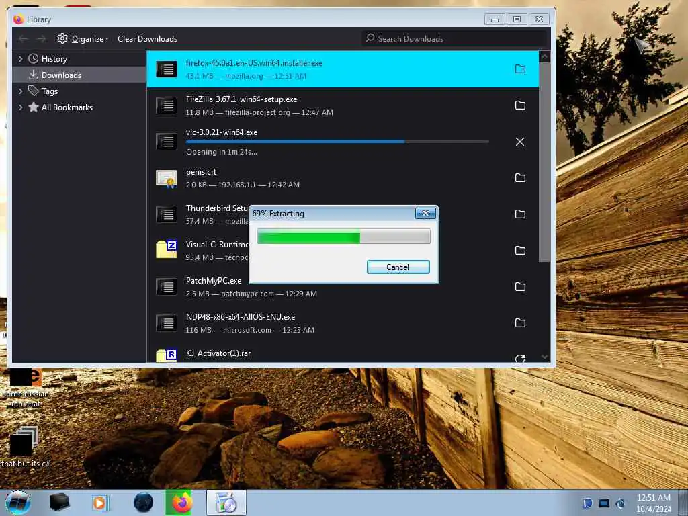688x516 pixels.
Task: Click the penis.crt certificate icon
Action: [x=167, y=178]
